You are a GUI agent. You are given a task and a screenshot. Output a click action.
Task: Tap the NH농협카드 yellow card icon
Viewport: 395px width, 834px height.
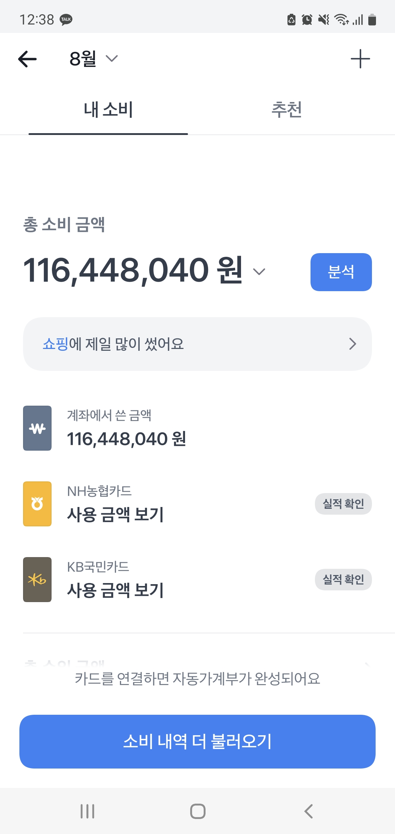[37, 504]
